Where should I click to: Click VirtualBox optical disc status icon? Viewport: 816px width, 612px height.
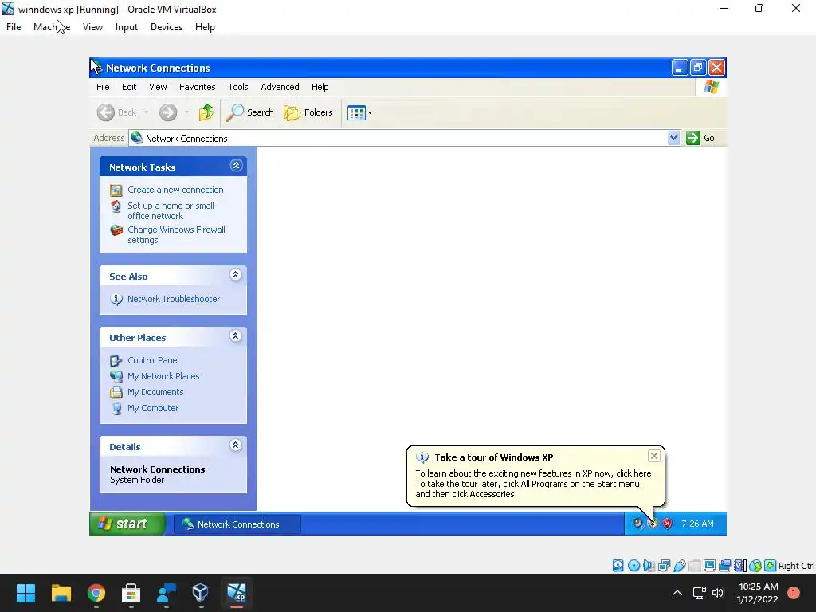point(634,566)
